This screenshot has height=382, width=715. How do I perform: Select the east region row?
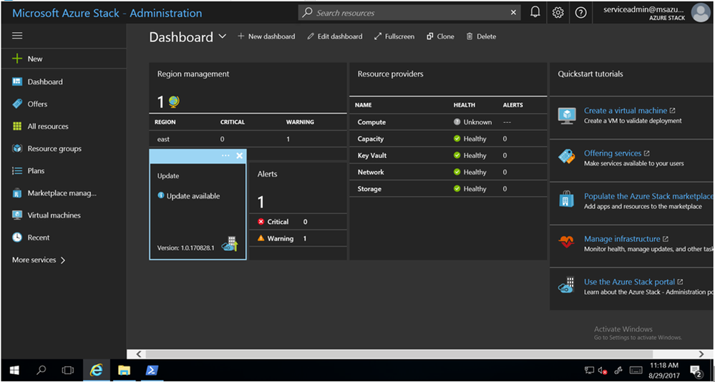(x=248, y=139)
